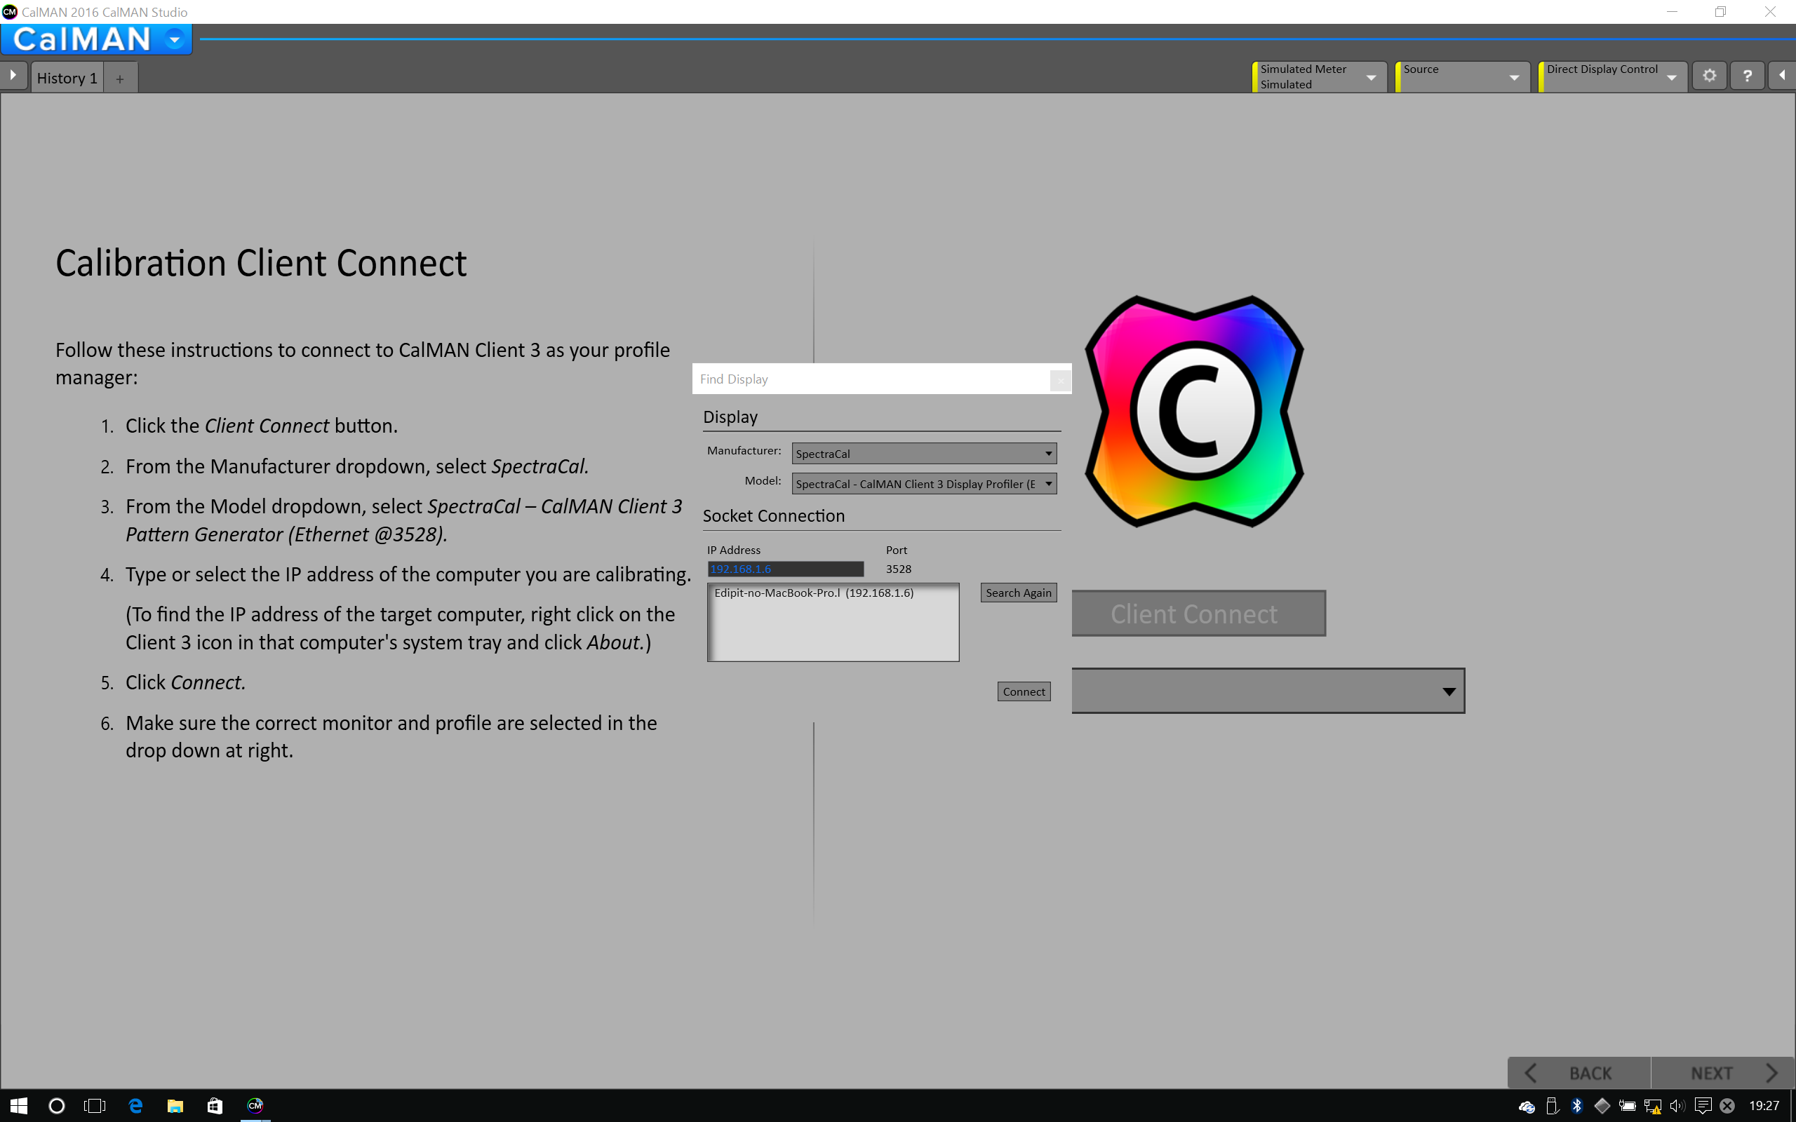The width and height of the screenshot is (1796, 1122).
Task: Open the help question mark button
Action: coord(1748,76)
